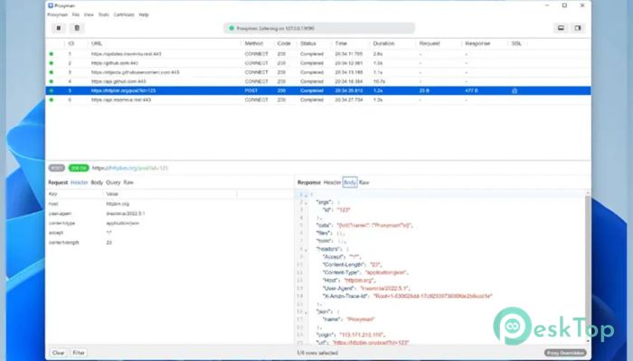Screen dimensions: 633x361
Task: Click Proxyman app icon in the title bar
Action: 51,5
